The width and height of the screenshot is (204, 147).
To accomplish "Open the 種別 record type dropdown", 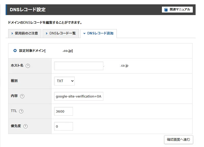I will coord(64,81).
